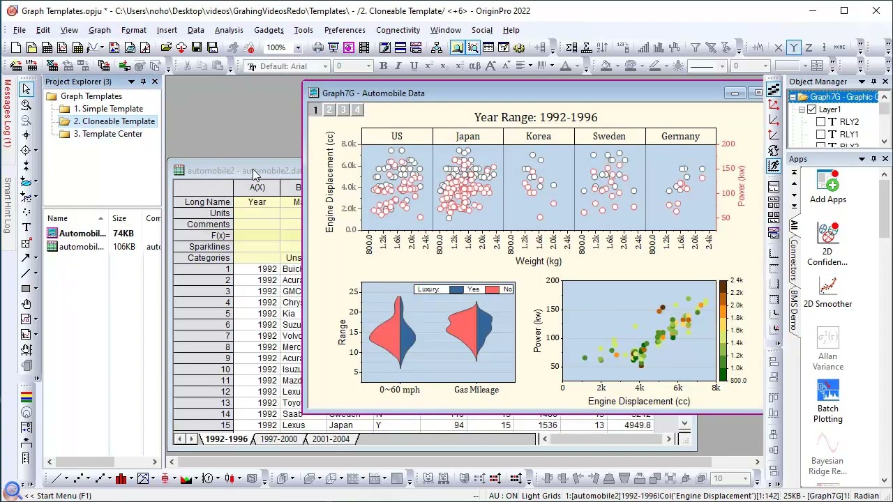The height and width of the screenshot is (502, 893).
Task: Click the Print icon in toolbar
Action: [318, 47]
